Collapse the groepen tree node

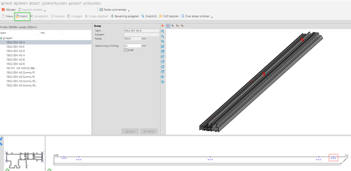point(1,38)
